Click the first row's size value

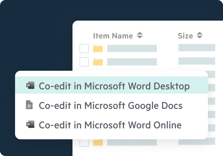(197, 48)
